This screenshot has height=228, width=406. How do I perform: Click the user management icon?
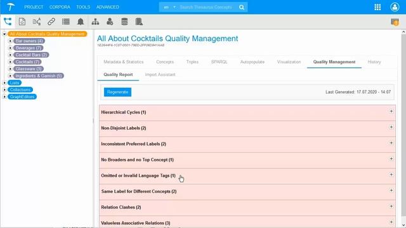click(110, 22)
